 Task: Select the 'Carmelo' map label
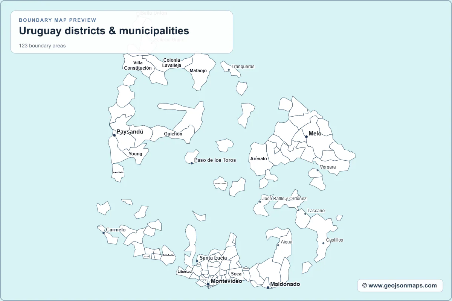tap(116, 230)
